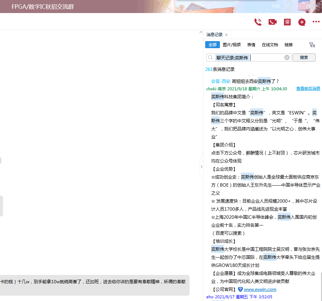Image resolution: width=322 pixels, height=301 pixels.
Task: Click the 搜索 button
Action: point(304,58)
